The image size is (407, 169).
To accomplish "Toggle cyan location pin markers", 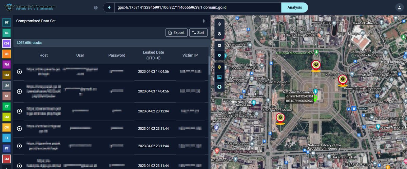I will coord(219,55).
